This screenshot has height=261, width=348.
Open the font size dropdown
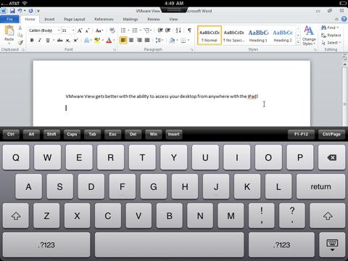click(68, 30)
